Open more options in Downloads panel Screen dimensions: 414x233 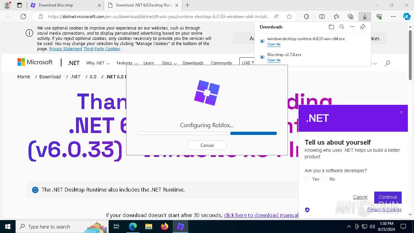click(x=352, y=27)
